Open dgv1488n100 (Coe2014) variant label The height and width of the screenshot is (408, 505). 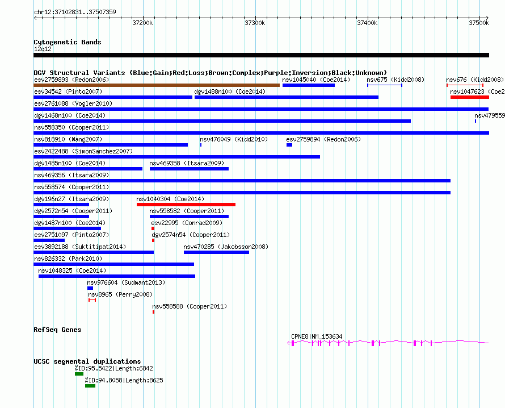pyautogui.click(x=230, y=91)
